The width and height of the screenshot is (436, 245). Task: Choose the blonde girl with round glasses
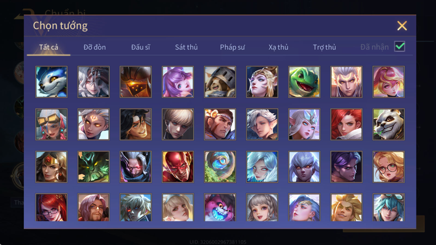point(389,167)
